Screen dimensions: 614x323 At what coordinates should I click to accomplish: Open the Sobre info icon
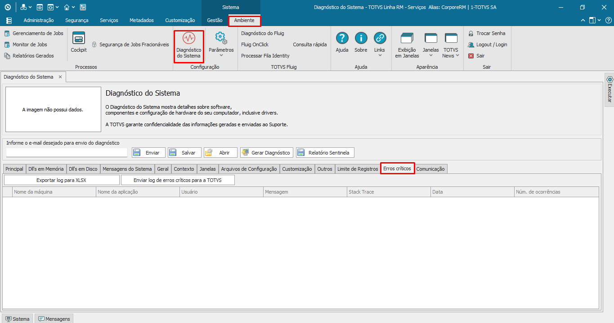pos(361,38)
